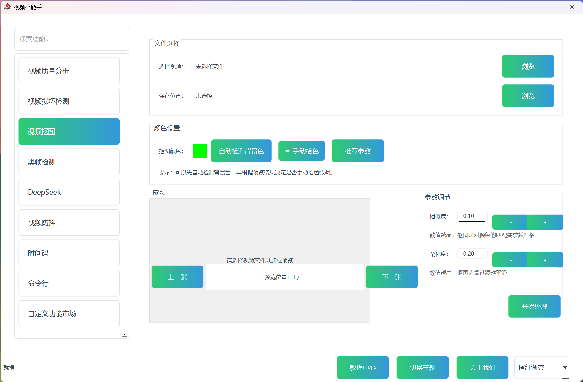The image size is (583, 382).
Task: Open the 命令行 sidebar item
Action: (x=69, y=283)
